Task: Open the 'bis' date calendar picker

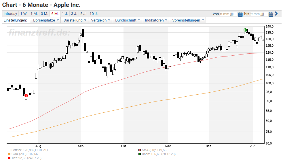Action: (x=271, y=14)
